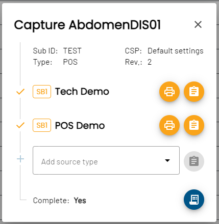Open the Add source type combo box
The image size is (219, 224).
(106, 160)
